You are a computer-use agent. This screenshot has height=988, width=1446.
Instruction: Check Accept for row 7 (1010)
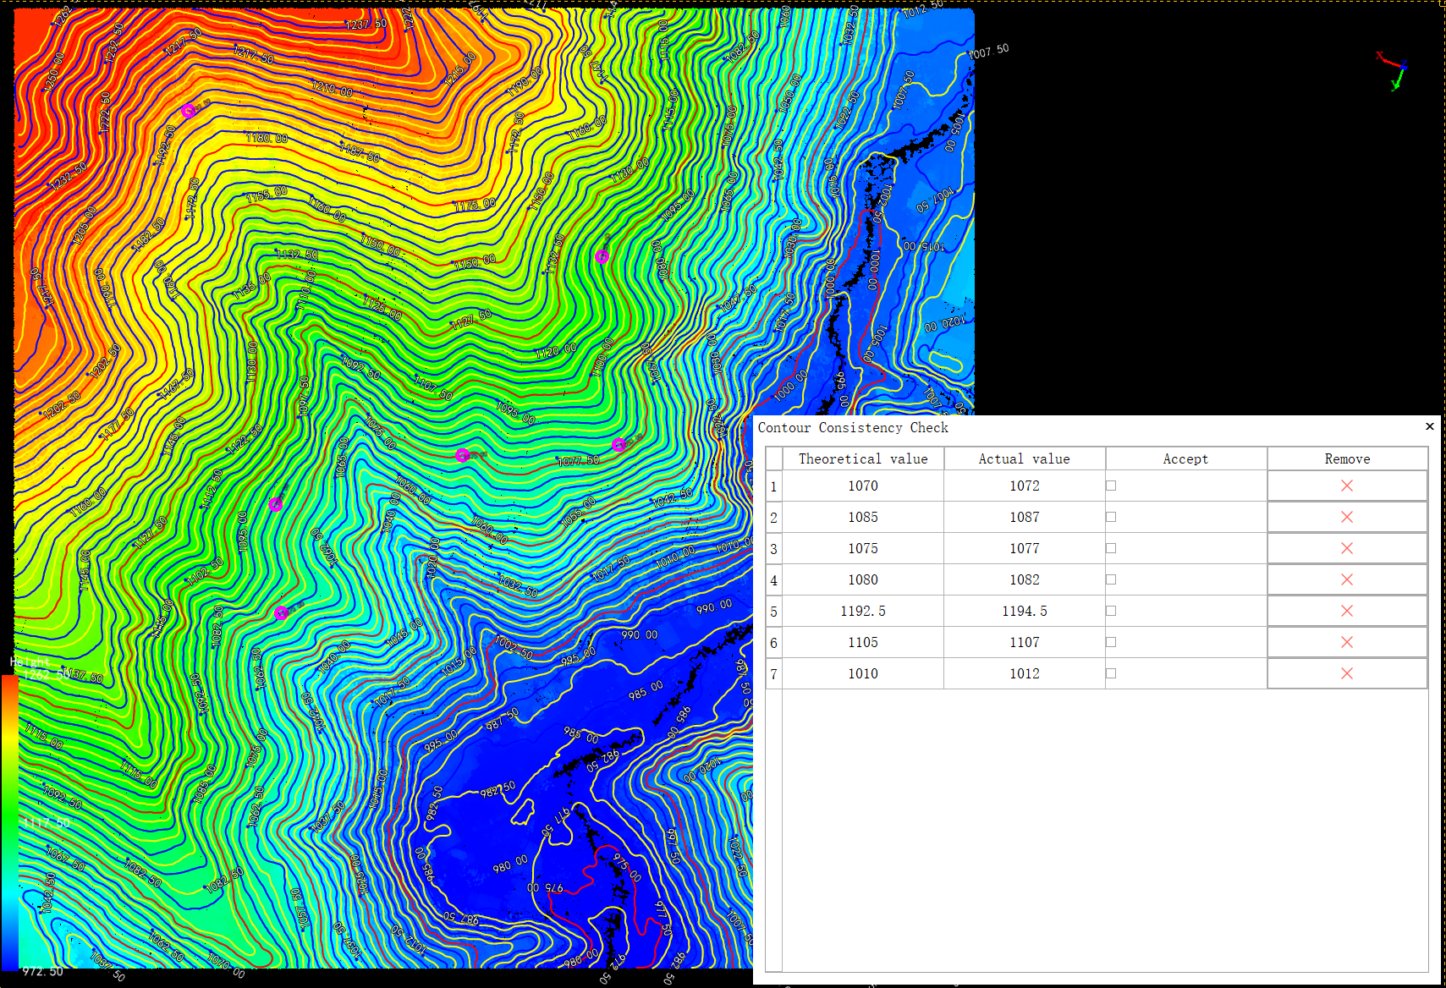point(1111,673)
